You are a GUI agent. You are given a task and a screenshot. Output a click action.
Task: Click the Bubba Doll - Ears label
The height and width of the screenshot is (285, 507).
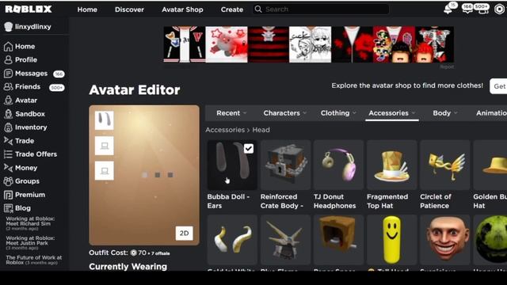pyautogui.click(x=228, y=201)
